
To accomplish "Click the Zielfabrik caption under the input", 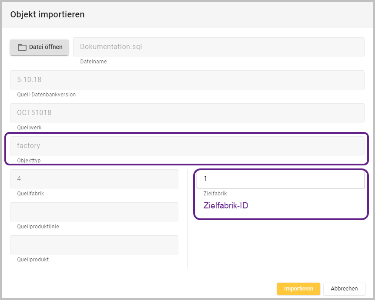I will coord(215,194).
